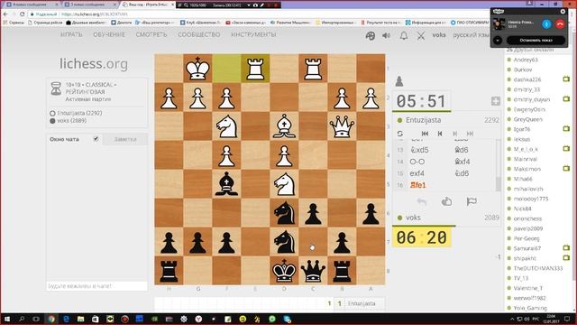Watch M_e_l_o_k TV icon
Image resolution: width=577 pixels, height=325 pixels.
click(566, 149)
